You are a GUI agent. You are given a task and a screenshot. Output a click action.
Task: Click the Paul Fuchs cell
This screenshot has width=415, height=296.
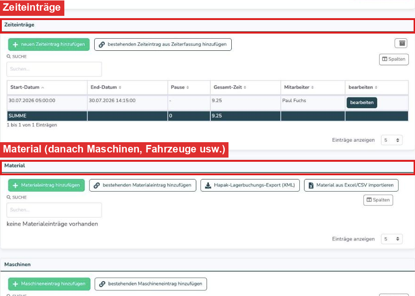click(313, 103)
